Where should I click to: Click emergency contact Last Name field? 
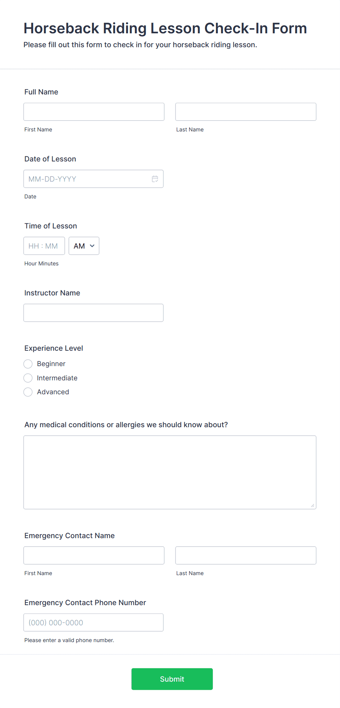point(246,555)
